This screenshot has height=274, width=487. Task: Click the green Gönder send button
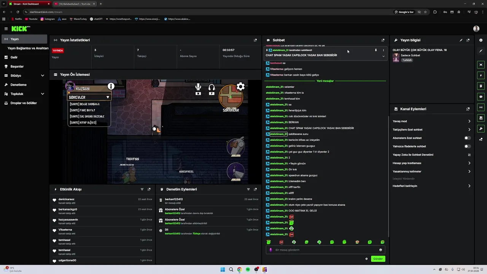[x=378, y=259]
